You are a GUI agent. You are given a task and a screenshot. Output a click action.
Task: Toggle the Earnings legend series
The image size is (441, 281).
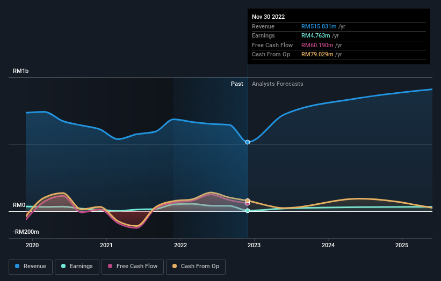[x=77, y=267]
